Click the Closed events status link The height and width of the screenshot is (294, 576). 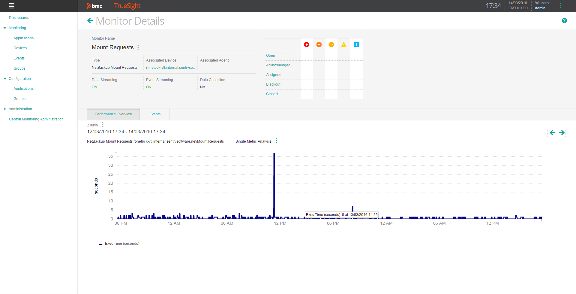click(x=272, y=94)
